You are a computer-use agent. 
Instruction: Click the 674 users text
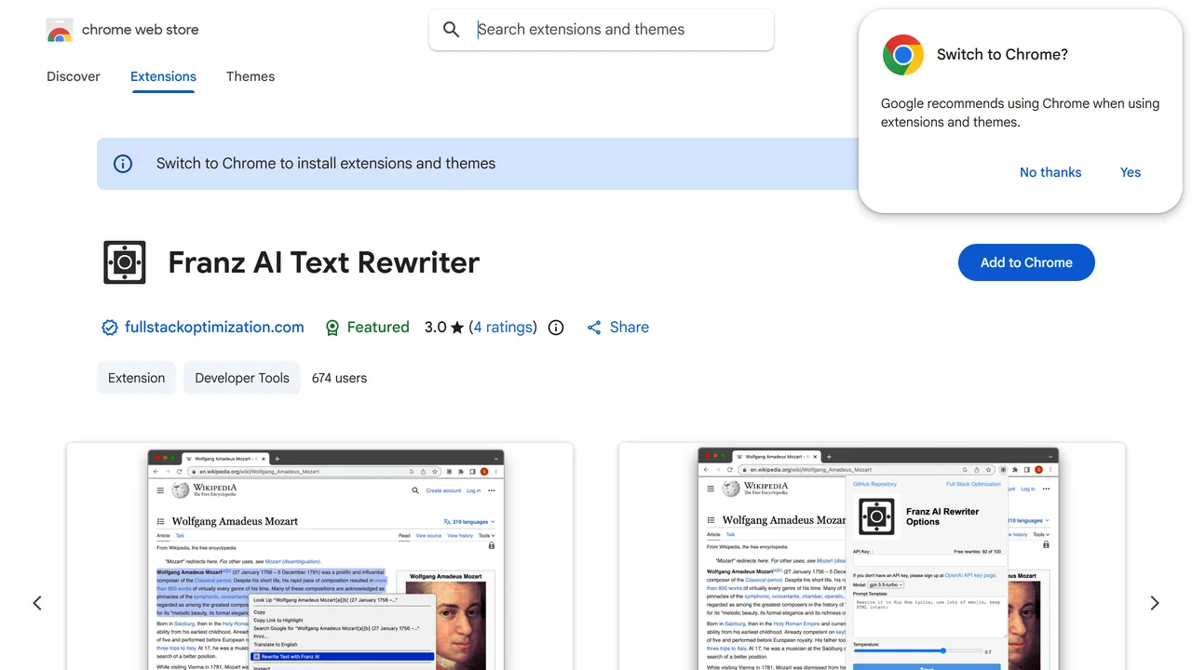(x=340, y=378)
